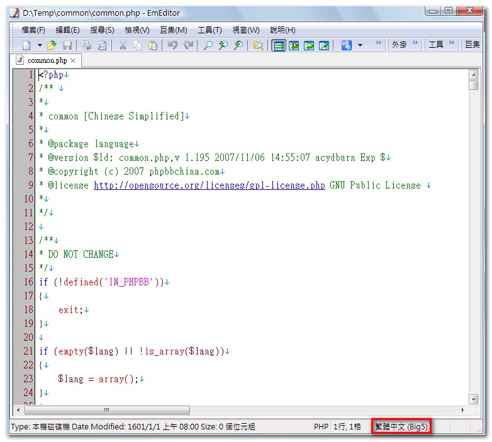Expand the standard toolbar overflow chevron
Screen dimensions: 492x442
(379, 42)
